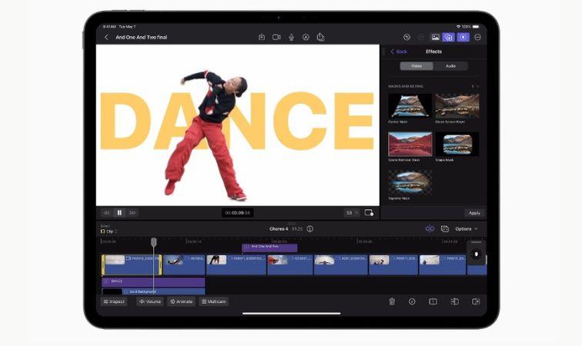Click the timeline playhead handle
The width and height of the screenshot is (582, 346).
[154, 242]
